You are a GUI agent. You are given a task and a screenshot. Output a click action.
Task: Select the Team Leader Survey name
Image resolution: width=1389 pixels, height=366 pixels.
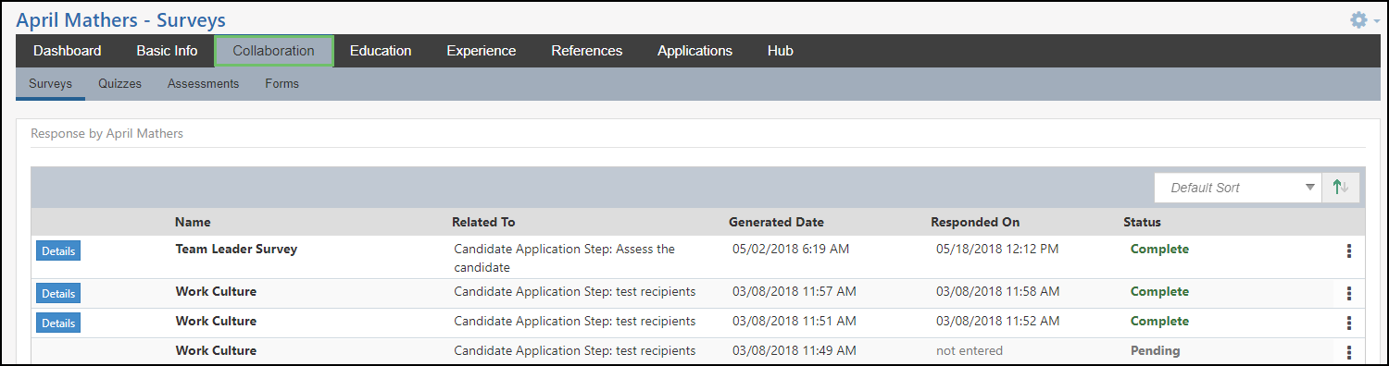[x=236, y=249]
